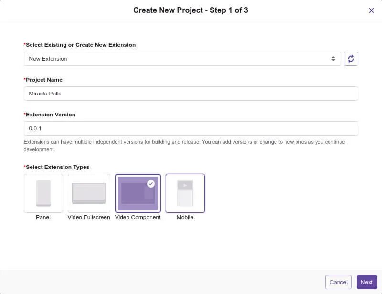Open the New Extension dropdown arrows

[333, 59]
